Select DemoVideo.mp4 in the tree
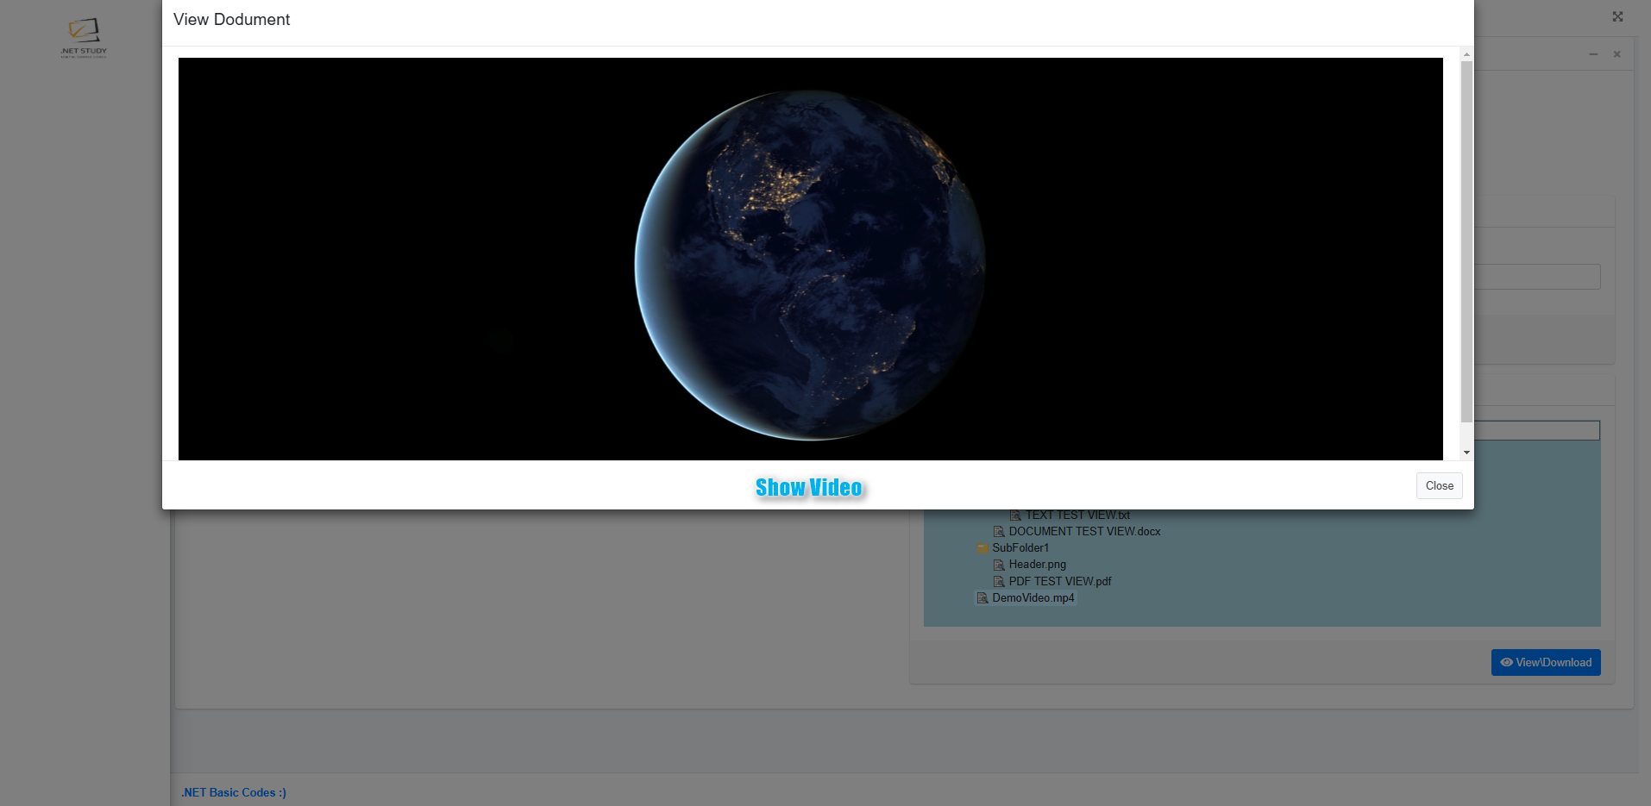The height and width of the screenshot is (806, 1651). (x=1033, y=598)
